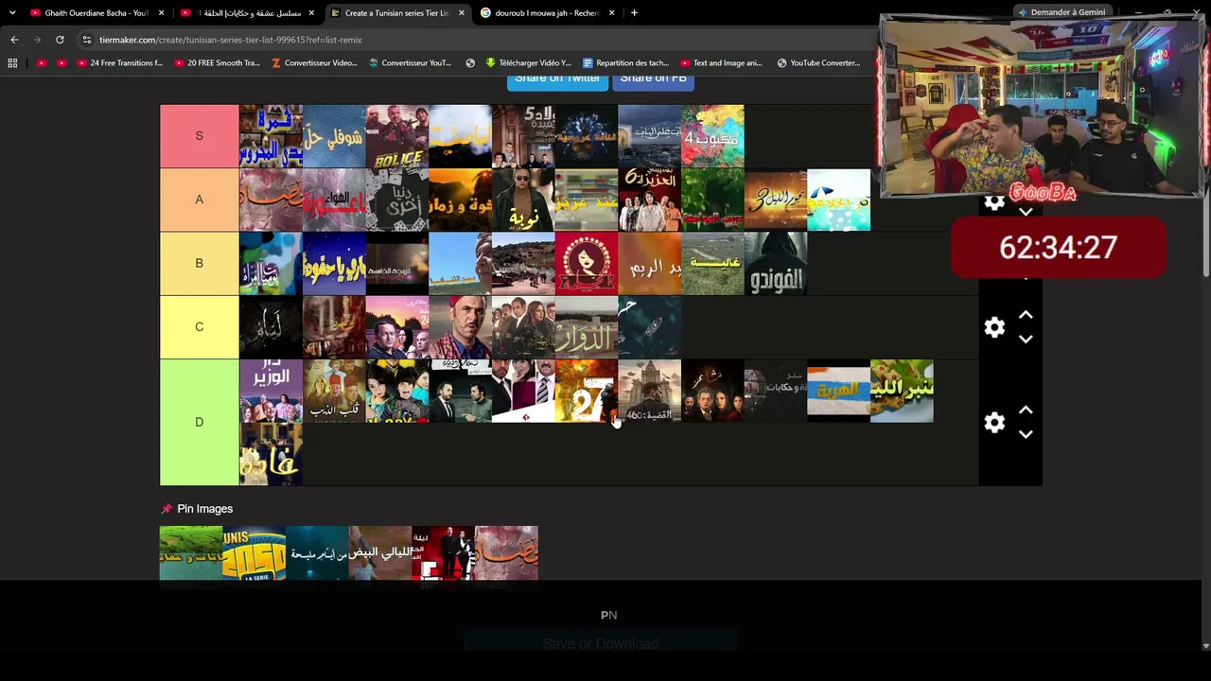Viewport: 1211px width, 681px height.
Task: Select the دار الوزير thumbnail in D tier
Action: click(x=271, y=391)
